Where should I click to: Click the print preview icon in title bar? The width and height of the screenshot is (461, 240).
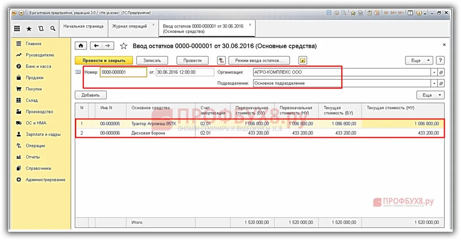344,13
